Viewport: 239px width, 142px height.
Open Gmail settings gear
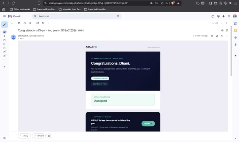coord(218,16)
